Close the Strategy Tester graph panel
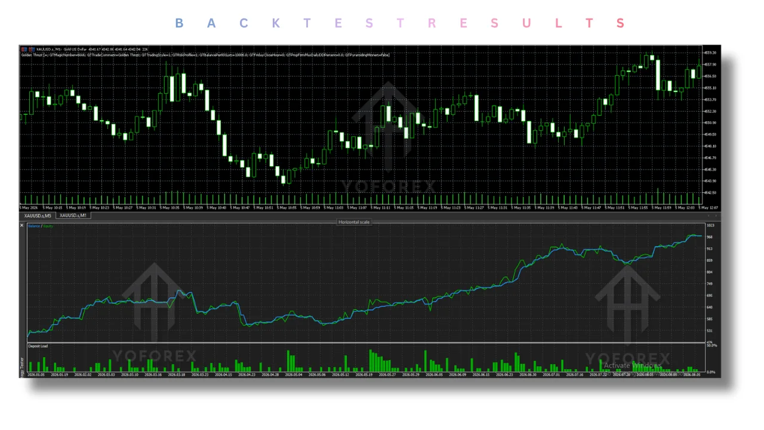Image resolution: width=764 pixels, height=430 pixels. click(22, 226)
